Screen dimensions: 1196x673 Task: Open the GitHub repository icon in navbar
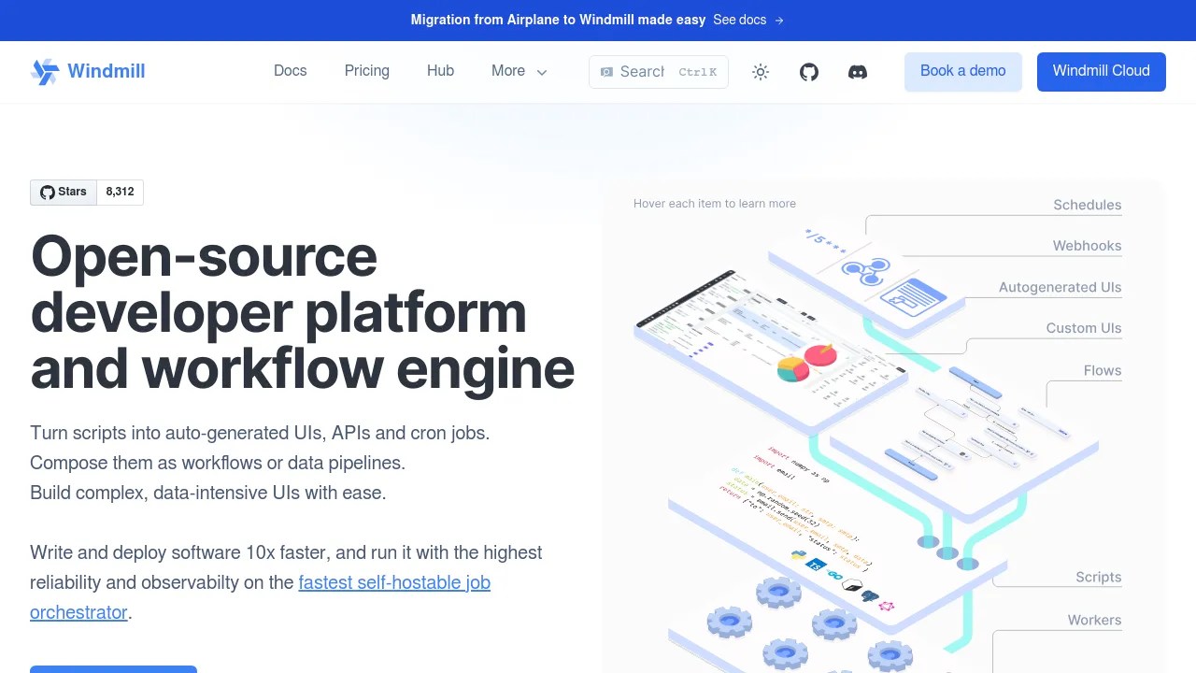[x=808, y=71]
